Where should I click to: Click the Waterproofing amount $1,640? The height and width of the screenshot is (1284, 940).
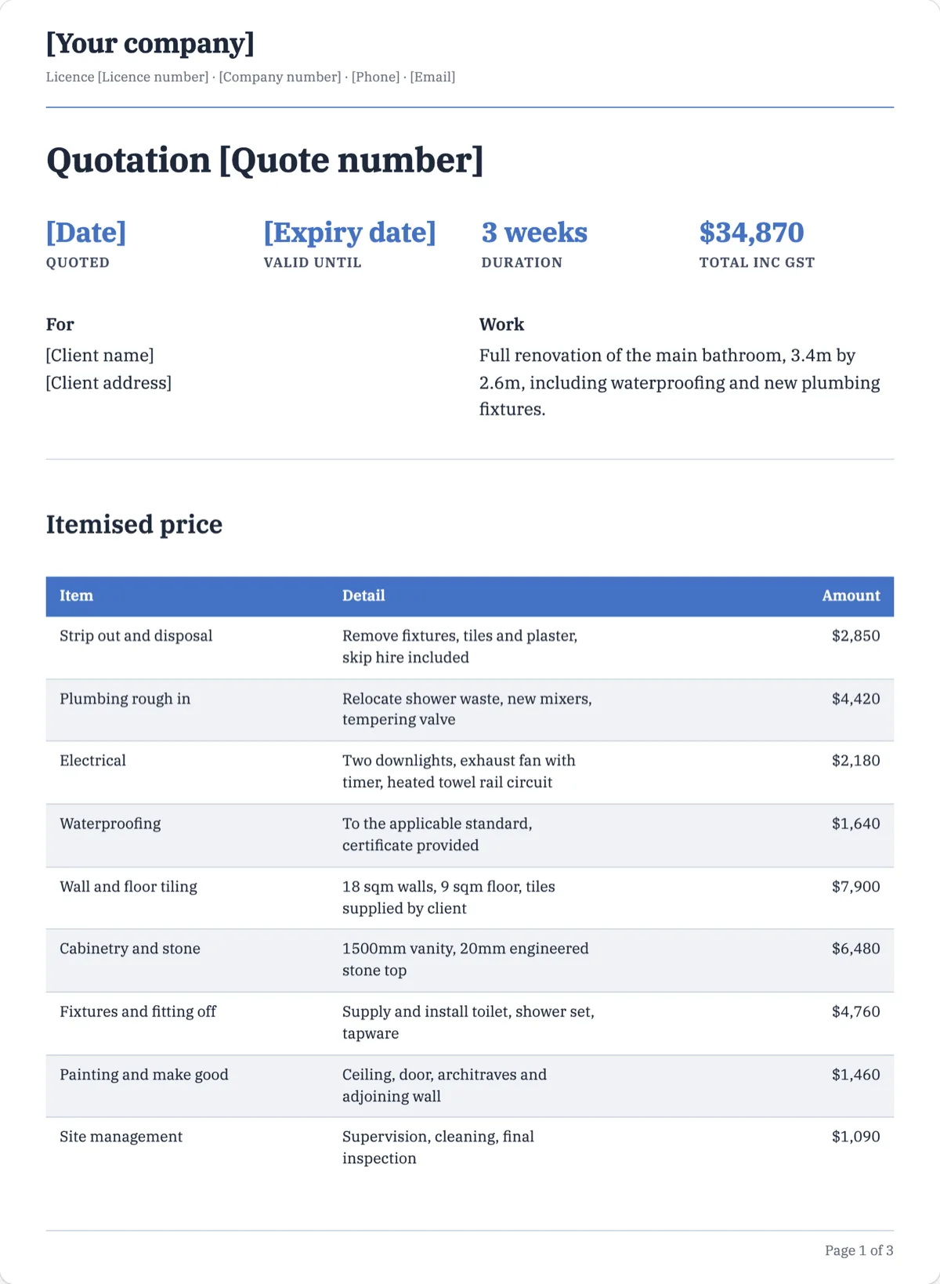coord(855,824)
